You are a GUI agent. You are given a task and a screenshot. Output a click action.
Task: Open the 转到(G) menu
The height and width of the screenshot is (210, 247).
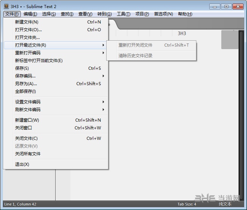[104, 14]
